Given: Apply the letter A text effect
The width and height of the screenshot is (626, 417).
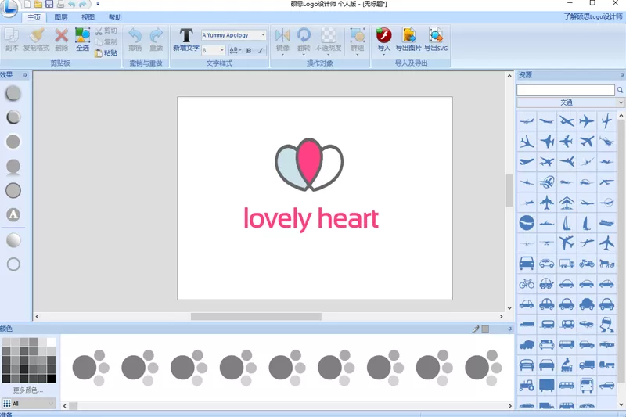Looking at the screenshot, I should pos(13,214).
